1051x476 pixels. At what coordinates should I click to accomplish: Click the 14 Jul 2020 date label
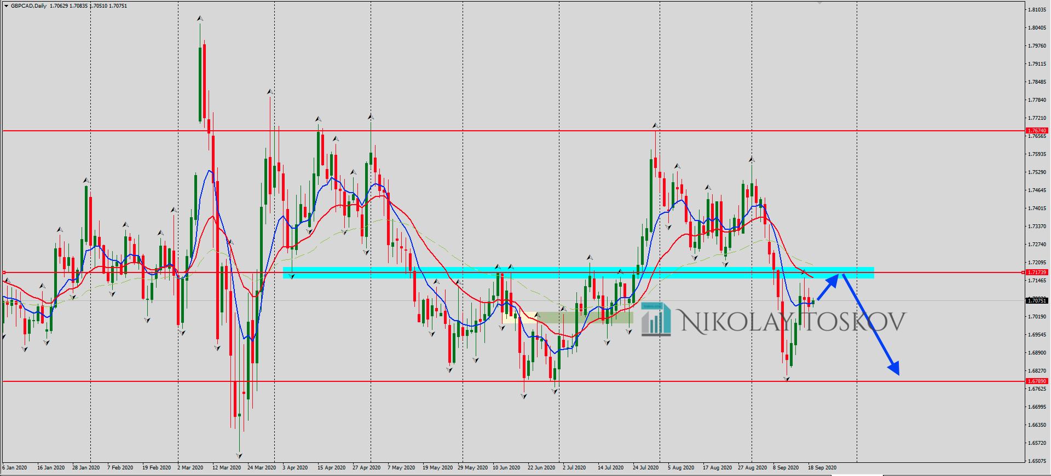click(x=611, y=468)
